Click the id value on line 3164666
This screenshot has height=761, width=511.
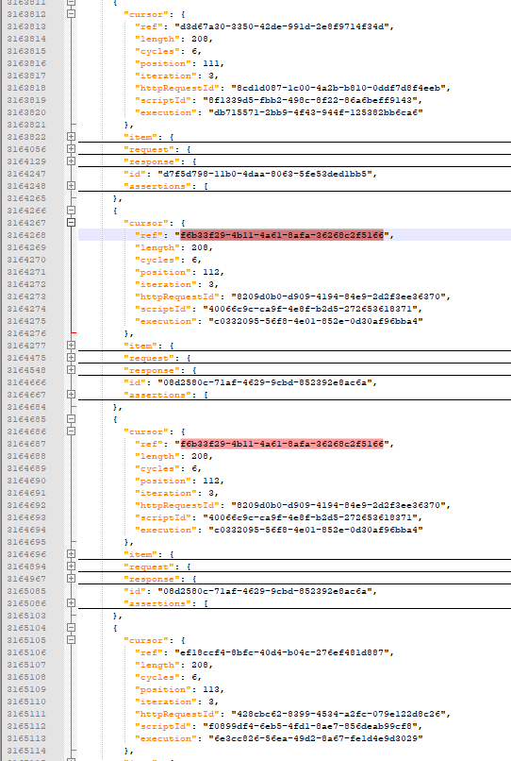(265, 382)
